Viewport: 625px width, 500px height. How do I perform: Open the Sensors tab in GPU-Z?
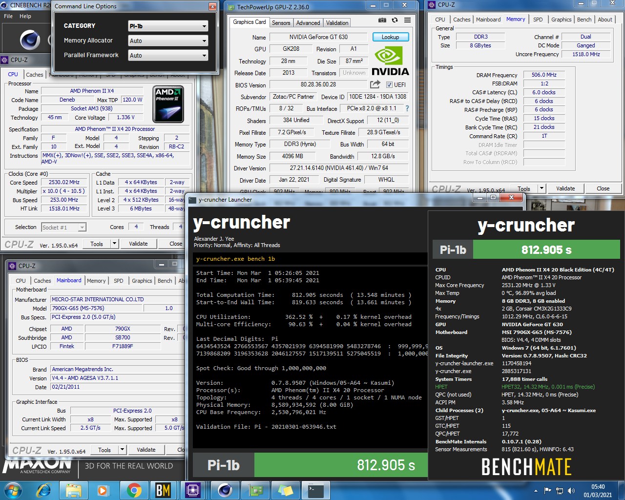click(281, 22)
